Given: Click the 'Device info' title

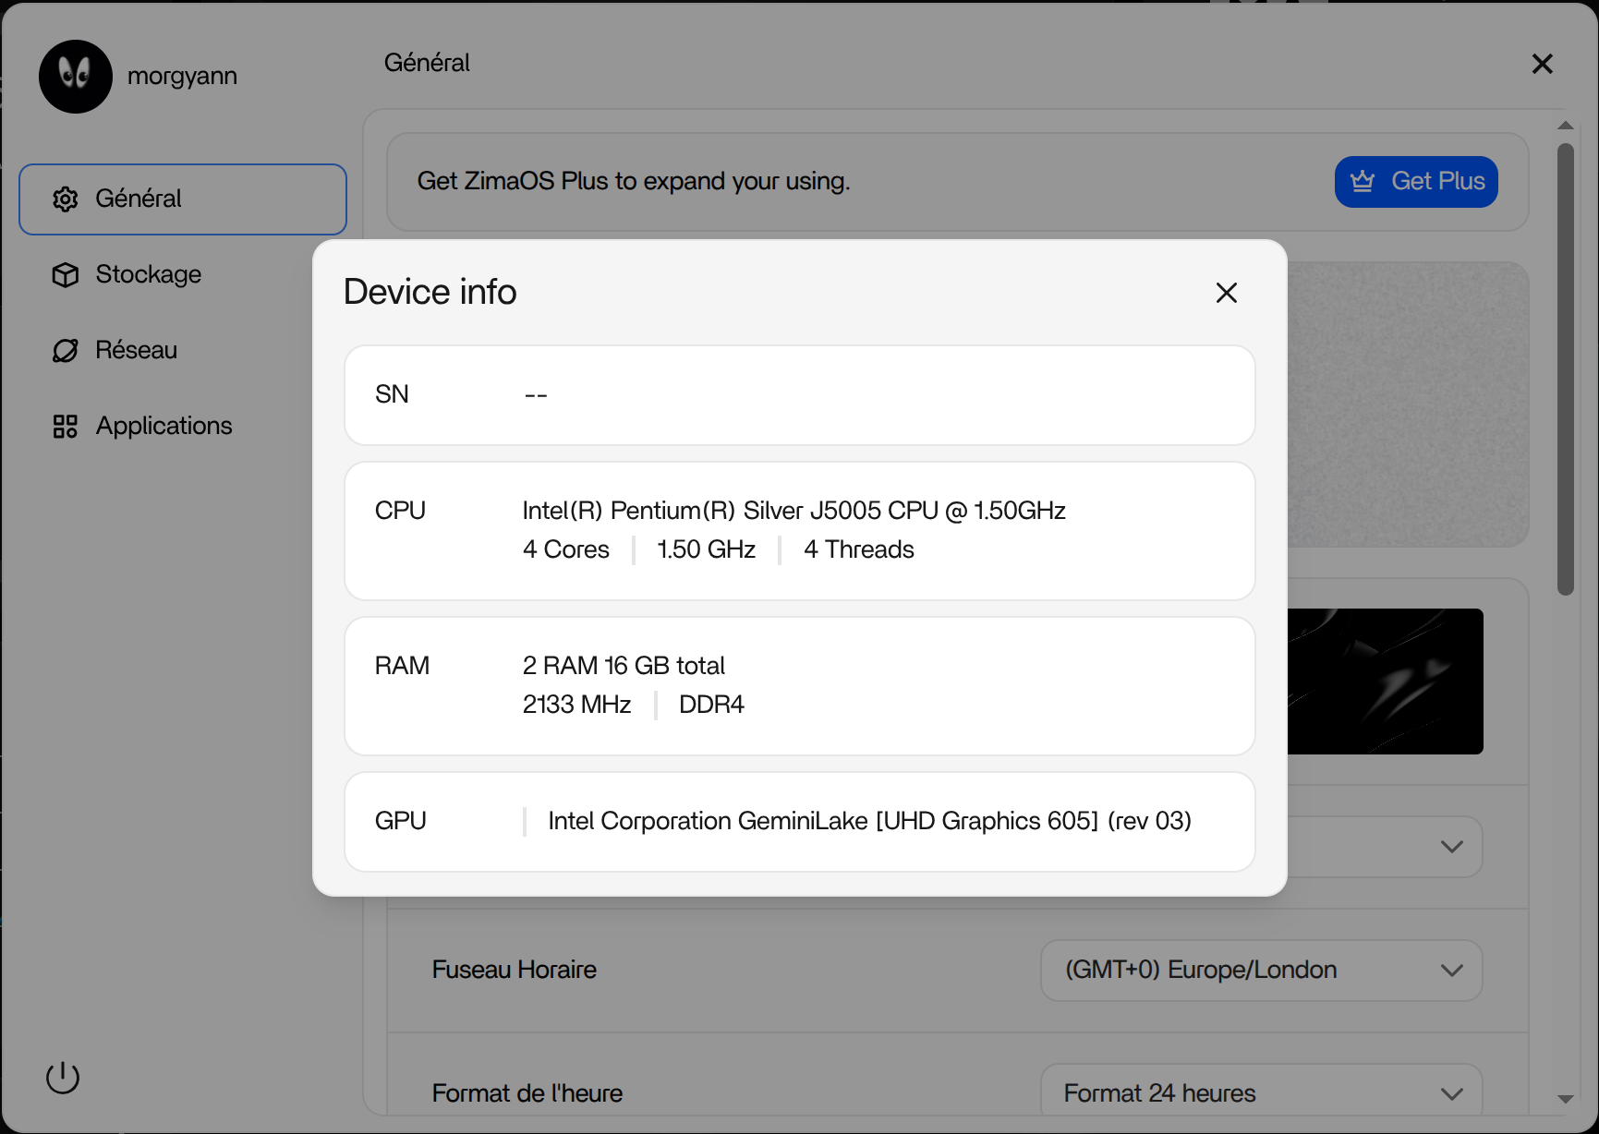Looking at the screenshot, I should click(430, 292).
